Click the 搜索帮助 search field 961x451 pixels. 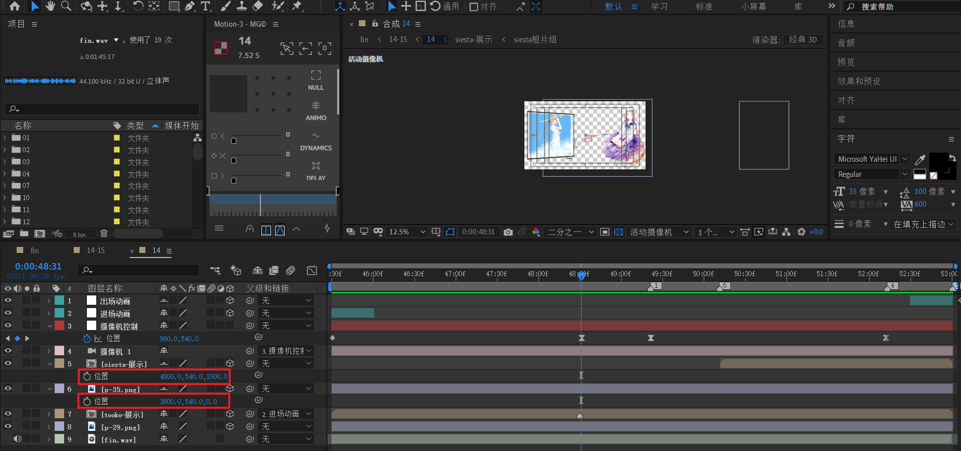coord(902,7)
